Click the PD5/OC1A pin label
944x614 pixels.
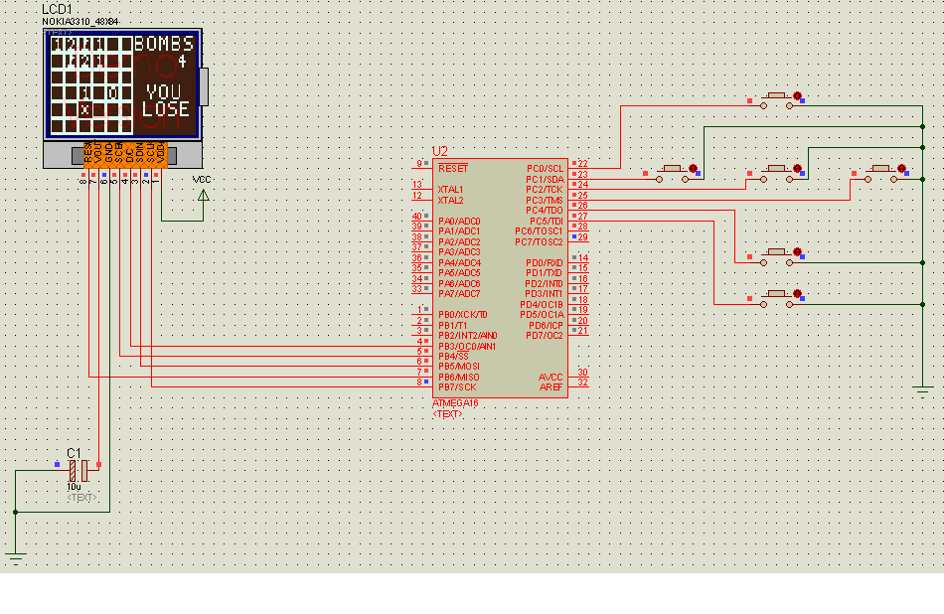point(542,315)
